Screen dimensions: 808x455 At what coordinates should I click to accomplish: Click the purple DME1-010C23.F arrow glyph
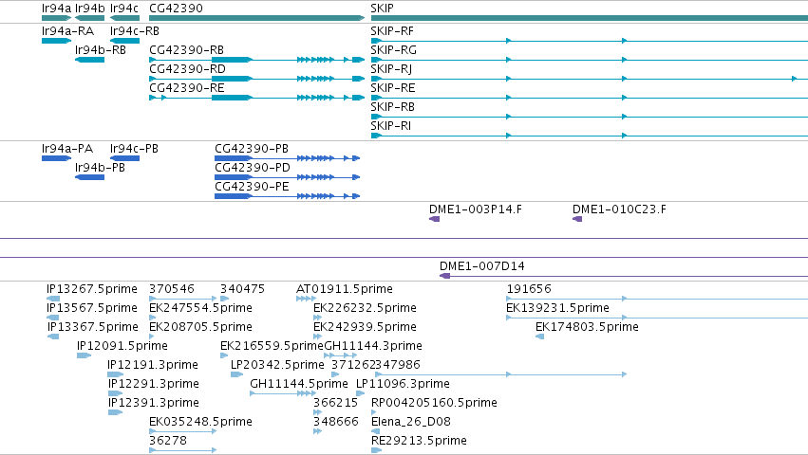[577, 219]
